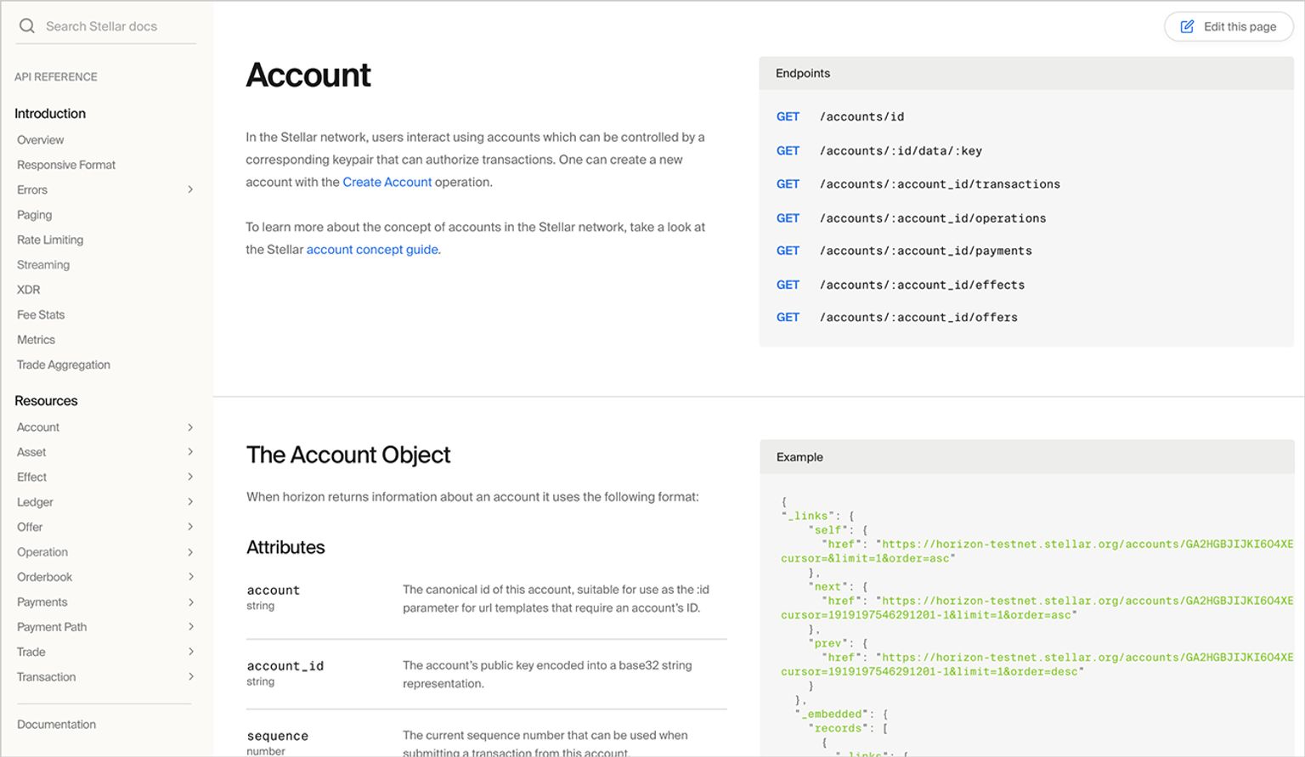
Task: Expand the Effect chevron in sidebar
Action: 190,477
